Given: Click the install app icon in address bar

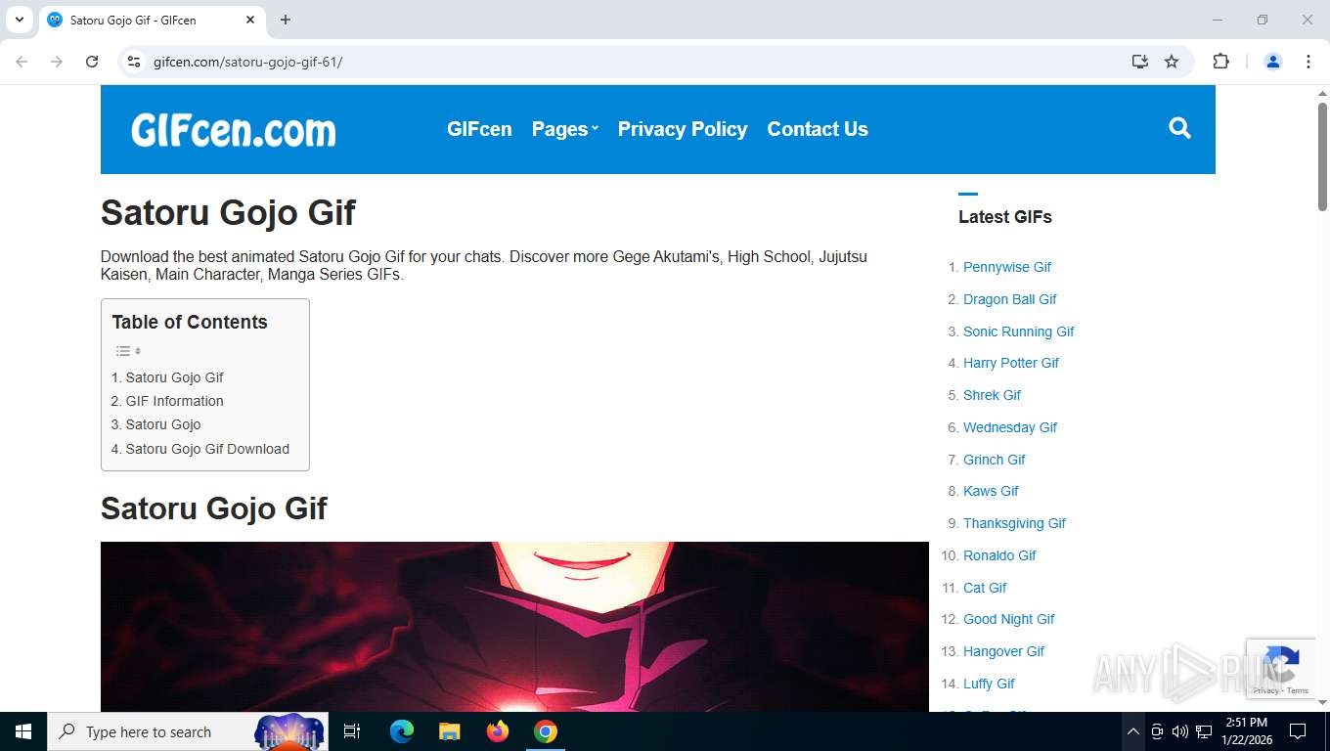Looking at the screenshot, I should [x=1140, y=62].
